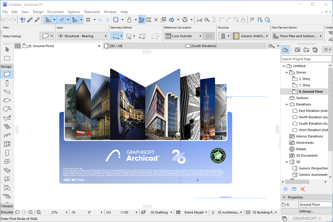Switch to the South Elevation tab
This screenshot has width=333, height=222.
[225, 46]
